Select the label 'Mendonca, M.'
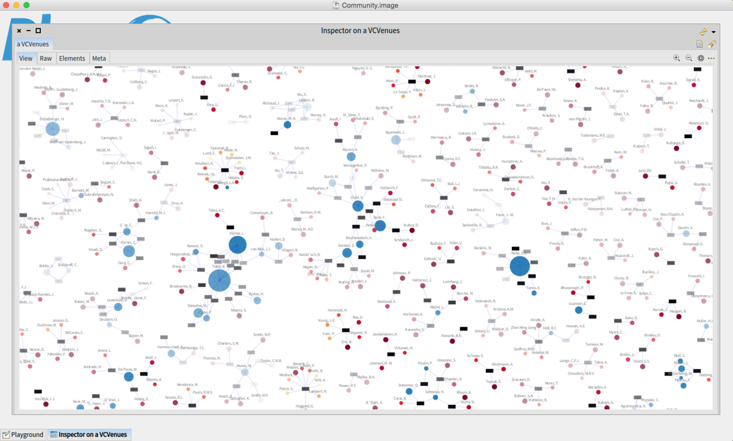The image size is (733, 441). point(188,384)
